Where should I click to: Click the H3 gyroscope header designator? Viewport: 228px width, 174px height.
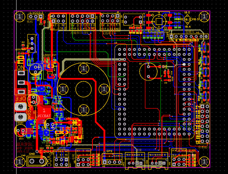(198, 32)
